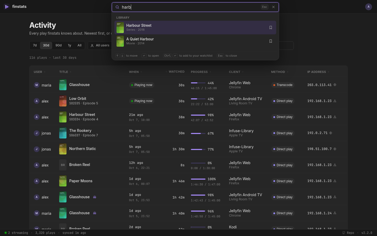Bookmark A Quiet Harbour to watchlist

(271, 41)
